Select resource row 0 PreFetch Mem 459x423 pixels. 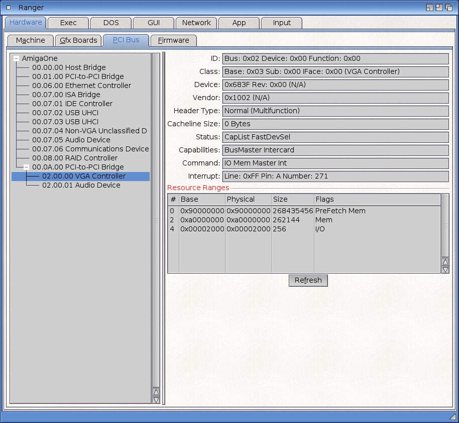(304, 211)
